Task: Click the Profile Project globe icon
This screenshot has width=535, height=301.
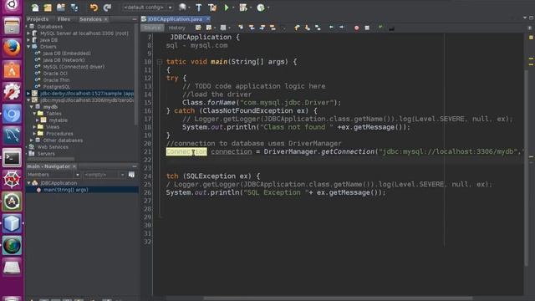Action: point(261,8)
